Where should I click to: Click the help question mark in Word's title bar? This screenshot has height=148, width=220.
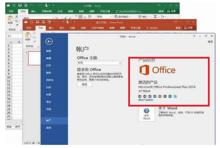click(194, 36)
